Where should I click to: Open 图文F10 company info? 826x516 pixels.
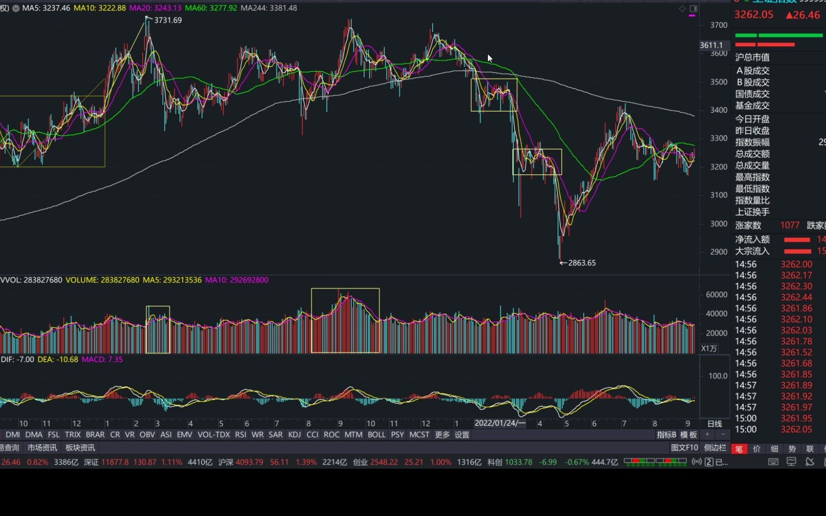coord(685,448)
